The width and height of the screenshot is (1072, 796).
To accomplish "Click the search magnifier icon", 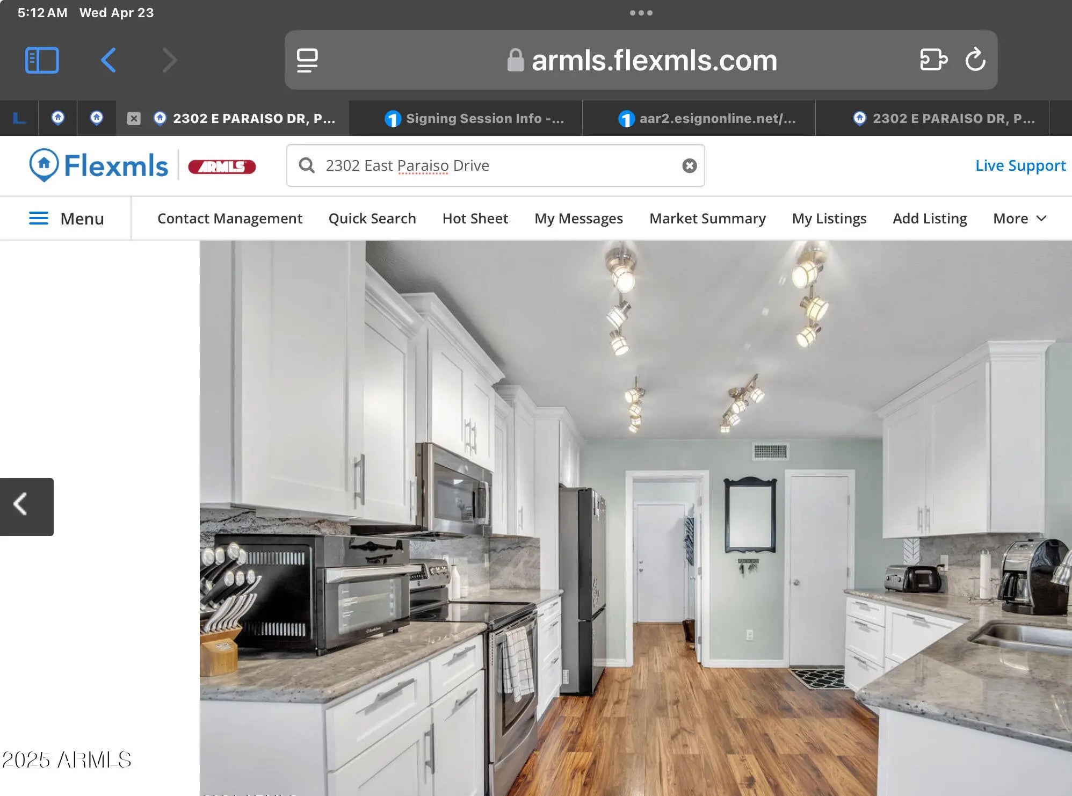I will (307, 165).
